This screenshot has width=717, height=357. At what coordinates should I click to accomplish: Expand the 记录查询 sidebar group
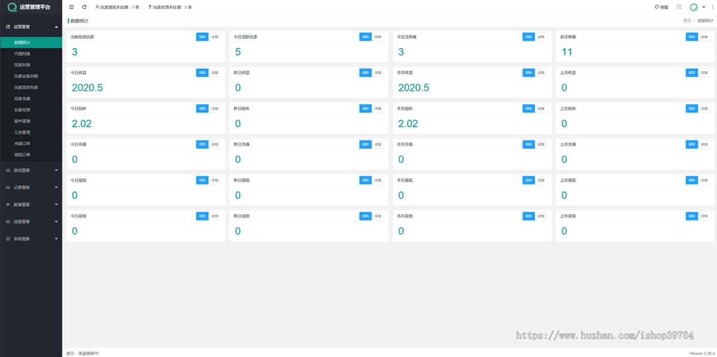31,187
